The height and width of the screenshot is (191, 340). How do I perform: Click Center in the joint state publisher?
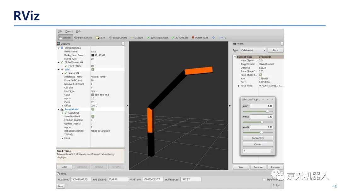[258, 144]
